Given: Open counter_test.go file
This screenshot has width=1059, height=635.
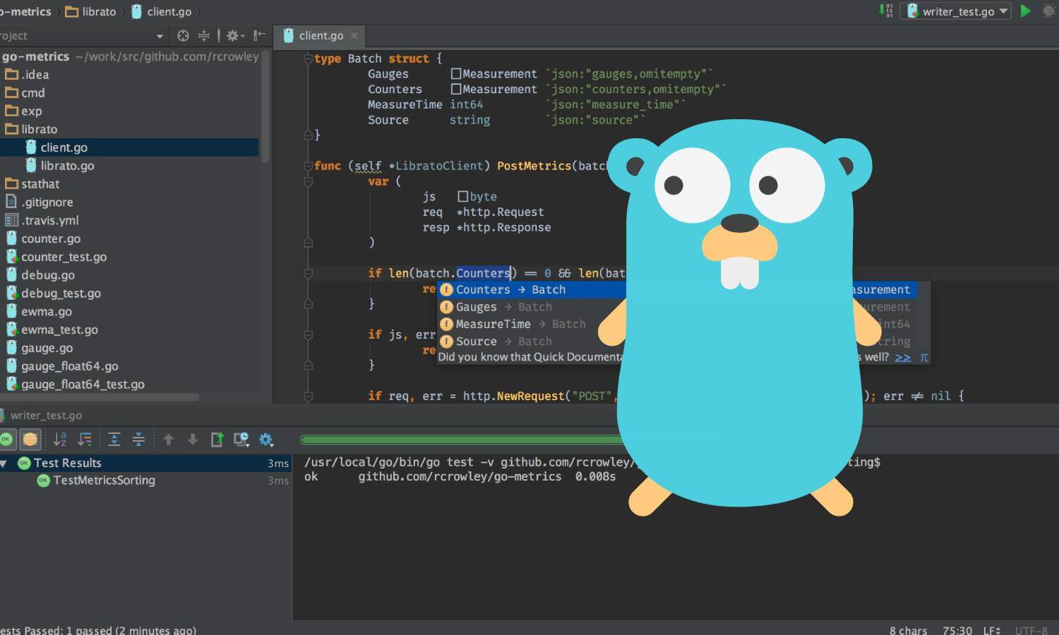Looking at the screenshot, I should [x=56, y=258].
